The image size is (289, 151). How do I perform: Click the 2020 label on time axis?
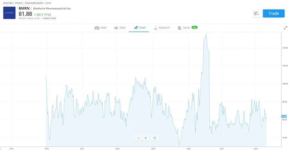[188, 149]
